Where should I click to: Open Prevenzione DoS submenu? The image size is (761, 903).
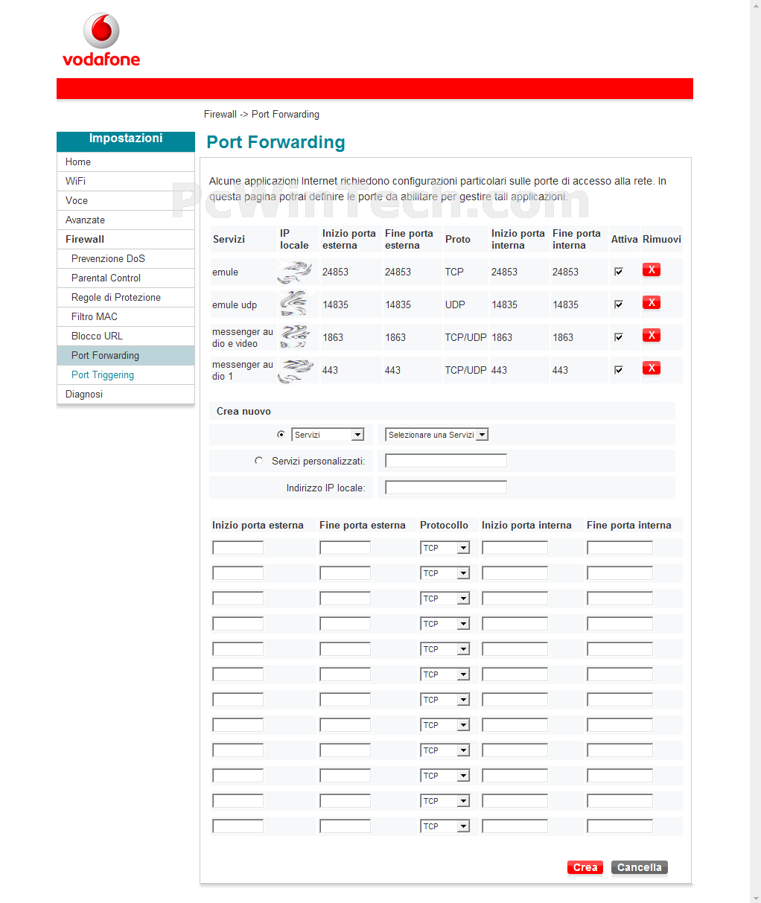click(x=126, y=258)
